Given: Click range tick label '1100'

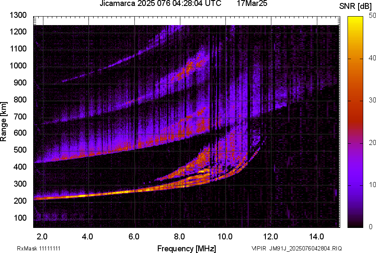Looking at the screenshot, I should (x=18, y=48).
